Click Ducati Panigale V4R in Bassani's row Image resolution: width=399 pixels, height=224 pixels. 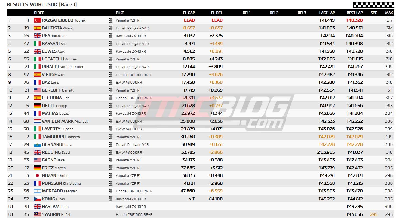coord(132,44)
